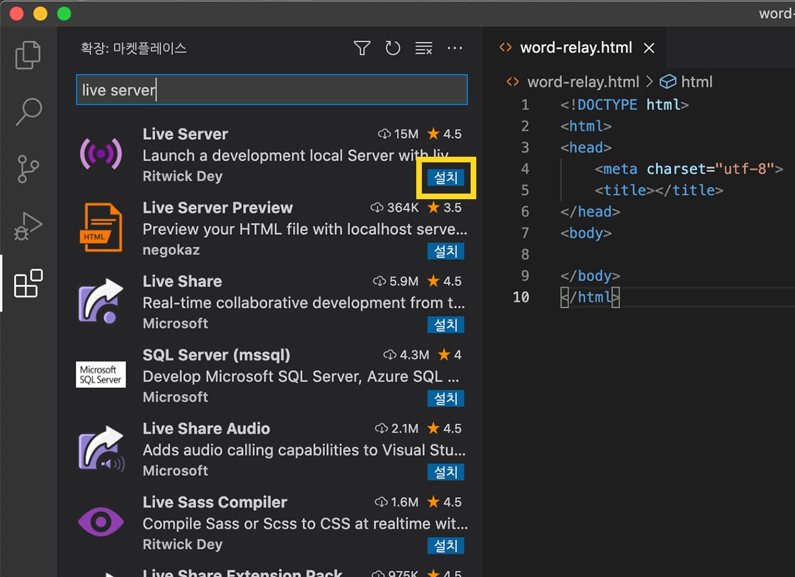Refresh the extensions list

pos(393,48)
